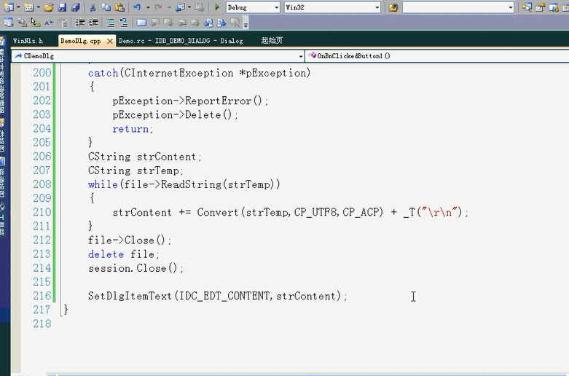Open the New Project dropdown arrow

point(18,7)
